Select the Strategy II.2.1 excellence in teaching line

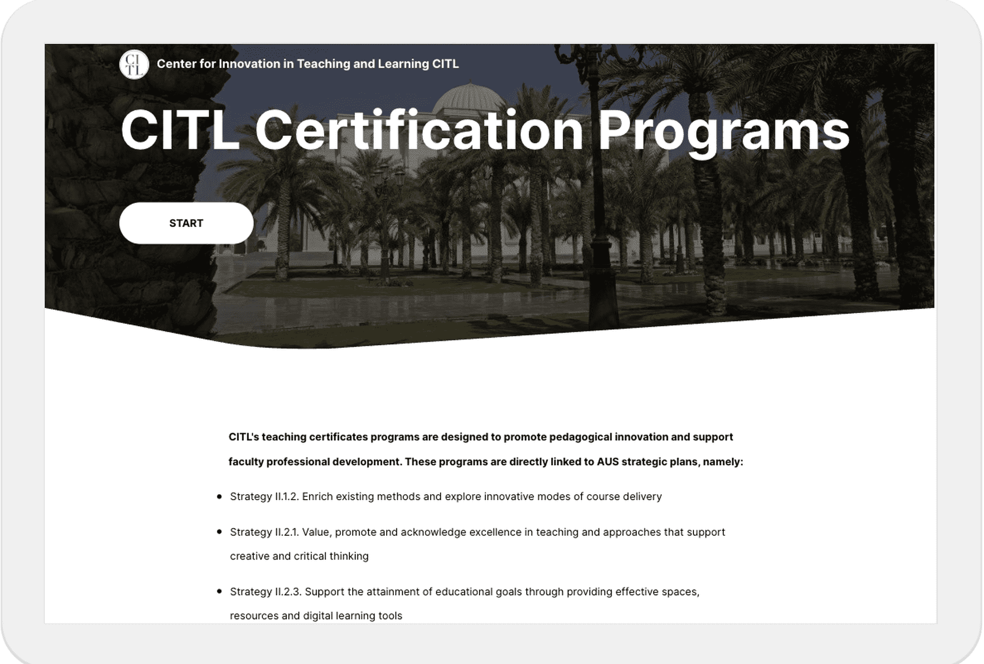click(477, 532)
